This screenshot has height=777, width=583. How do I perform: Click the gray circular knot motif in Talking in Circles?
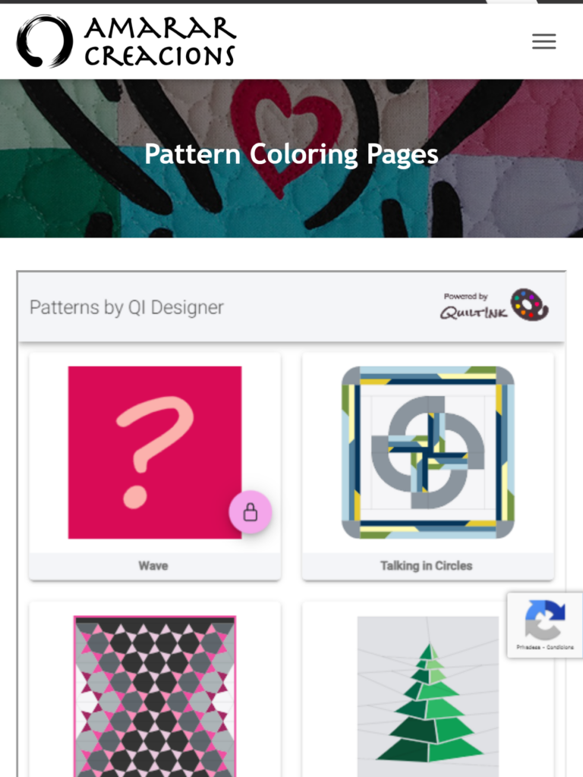click(428, 452)
